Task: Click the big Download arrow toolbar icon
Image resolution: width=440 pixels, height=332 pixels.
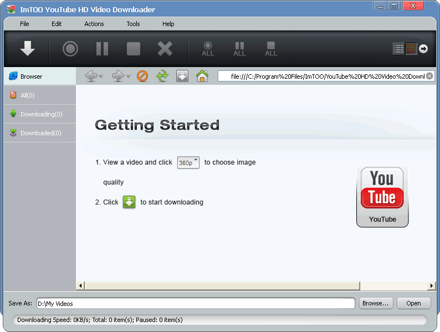Action: [28, 49]
